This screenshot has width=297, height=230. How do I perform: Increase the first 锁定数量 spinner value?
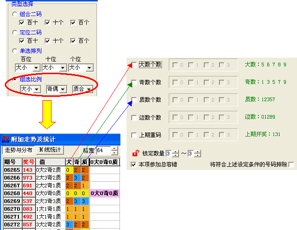(x=176, y=152)
